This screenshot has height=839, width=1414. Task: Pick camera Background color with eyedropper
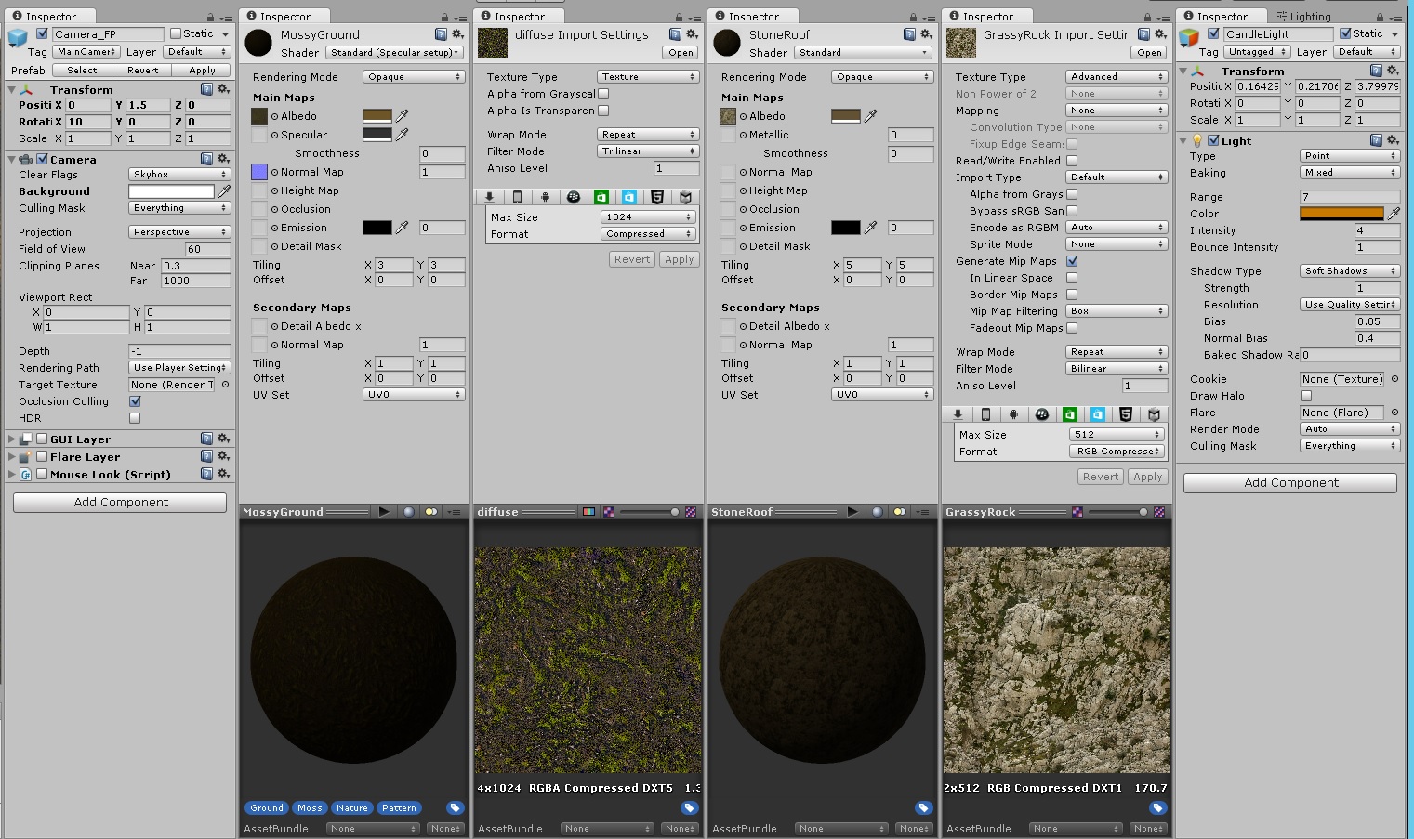[x=224, y=190]
